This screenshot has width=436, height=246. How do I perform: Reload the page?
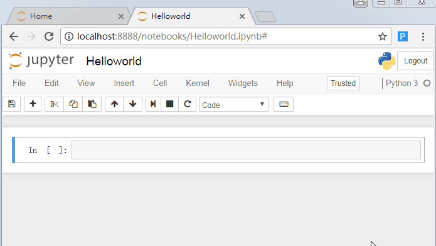(x=49, y=36)
